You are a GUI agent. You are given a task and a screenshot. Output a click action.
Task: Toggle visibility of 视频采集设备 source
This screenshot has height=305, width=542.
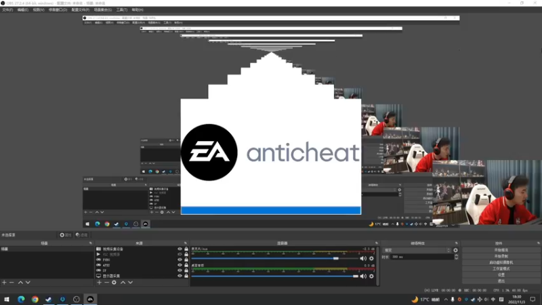click(180, 249)
